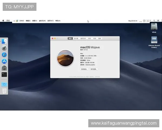Click the Mojave desert logo image
Screen dimensions: 162x130
pyautogui.click(x=65, y=58)
